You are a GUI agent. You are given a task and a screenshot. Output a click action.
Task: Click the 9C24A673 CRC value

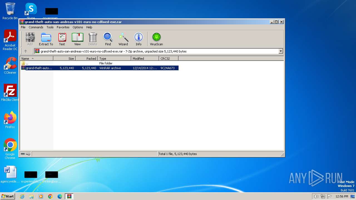click(167, 68)
